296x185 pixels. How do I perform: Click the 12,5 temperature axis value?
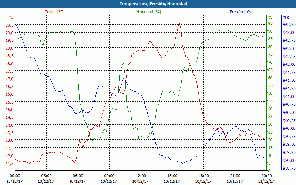[10, 148]
